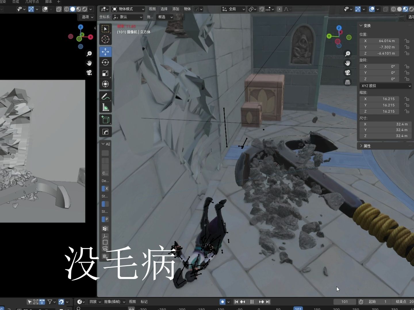The image size is (414, 310).
Task: Click the grid array icon in AE panel
Action: pos(105,228)
